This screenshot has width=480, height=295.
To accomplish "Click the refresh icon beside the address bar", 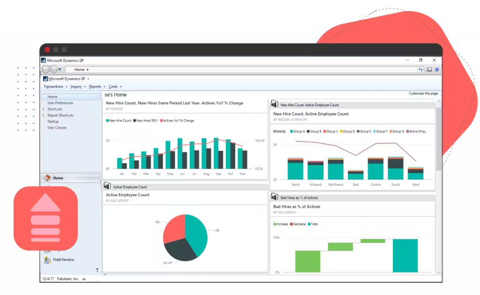I will pos(421,69).
